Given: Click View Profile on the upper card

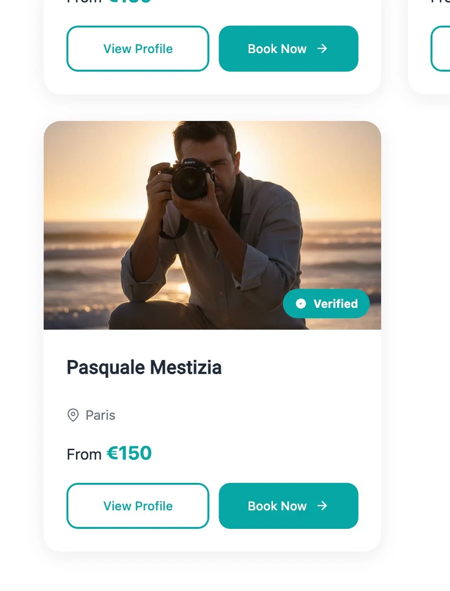Looking at the screenshot, I should click(138, 49).
